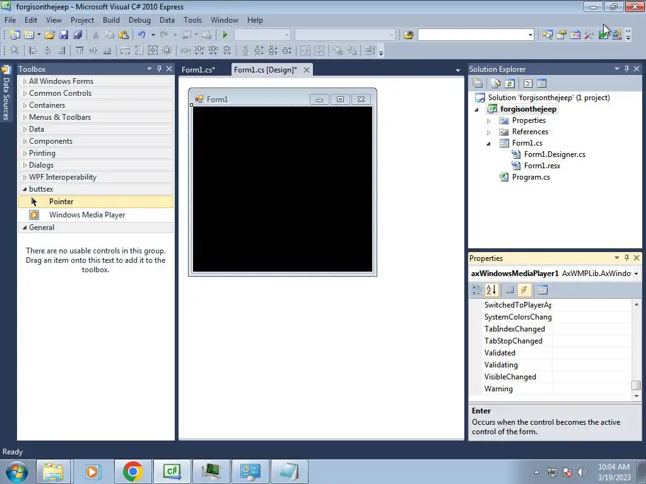This screenshot has height=484, width=646.
Task: Expand the Common Controls toolbox group
Action: [x=25, y=93]
